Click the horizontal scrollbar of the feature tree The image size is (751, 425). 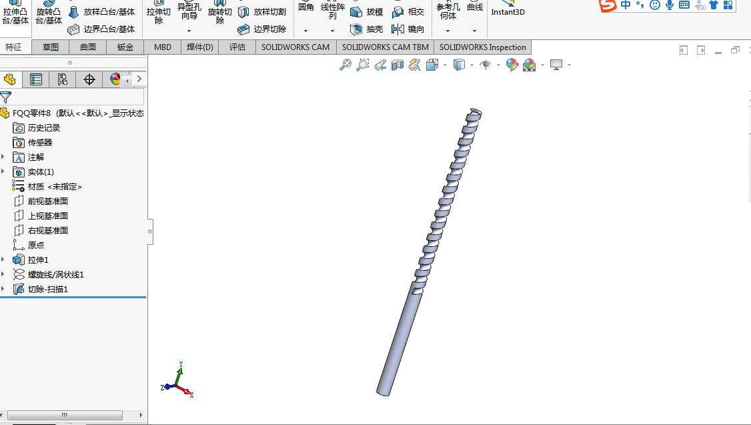(x=65, y=415)
